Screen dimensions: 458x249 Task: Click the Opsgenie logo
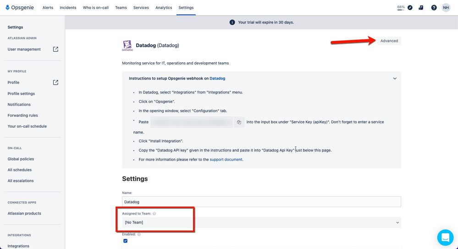pyautogui.click(x=20, y=8)
